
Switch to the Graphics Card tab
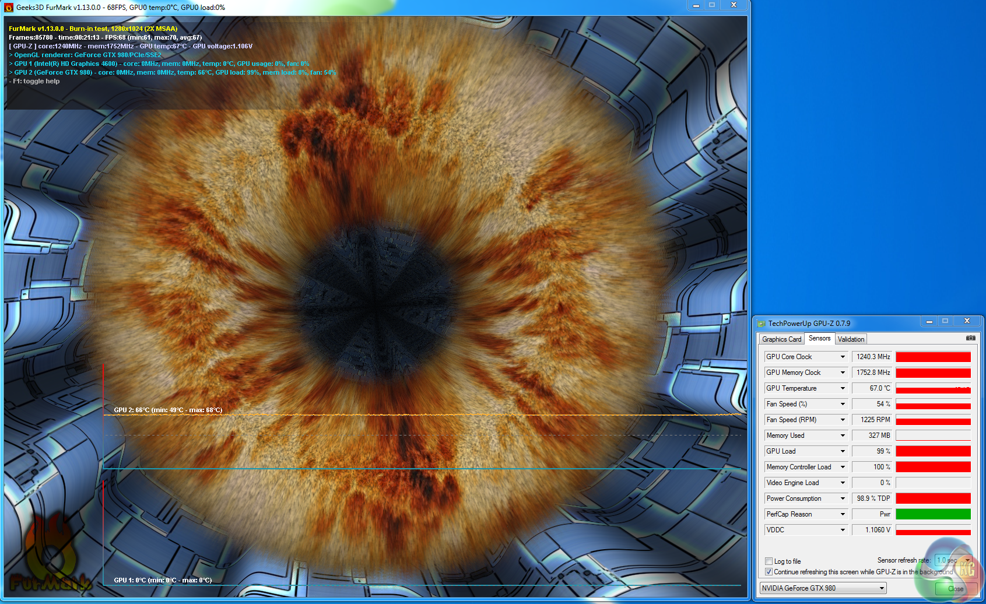coord(781,339)
